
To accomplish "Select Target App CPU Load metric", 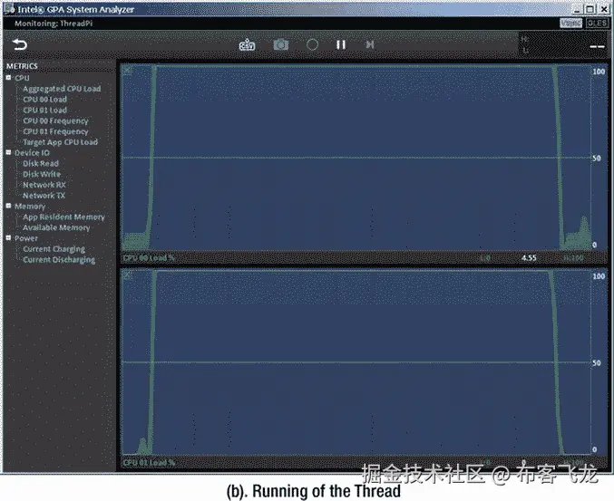I will [x=60, y=142].
